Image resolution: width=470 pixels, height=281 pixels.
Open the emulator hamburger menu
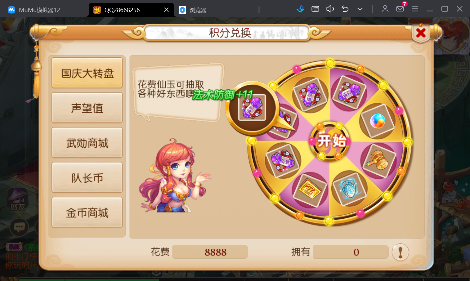(x=415, y=9)
